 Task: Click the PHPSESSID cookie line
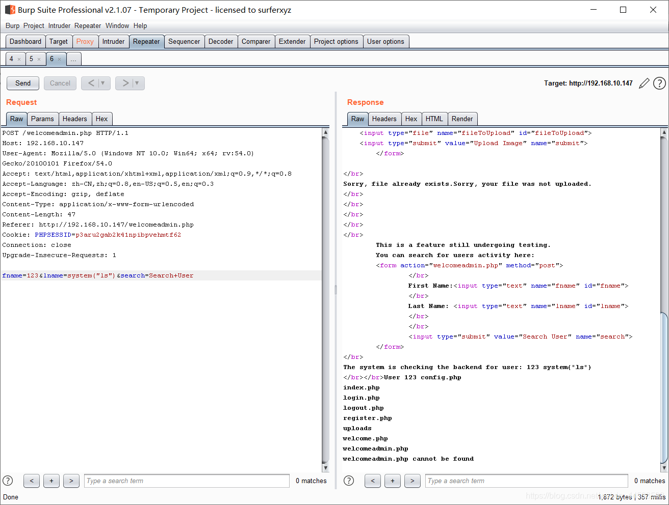coord(92,235)
